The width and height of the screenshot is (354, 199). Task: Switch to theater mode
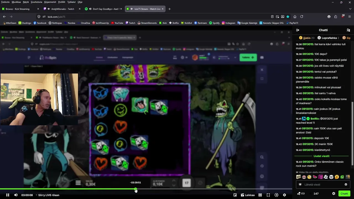click(x=260, y=195)
